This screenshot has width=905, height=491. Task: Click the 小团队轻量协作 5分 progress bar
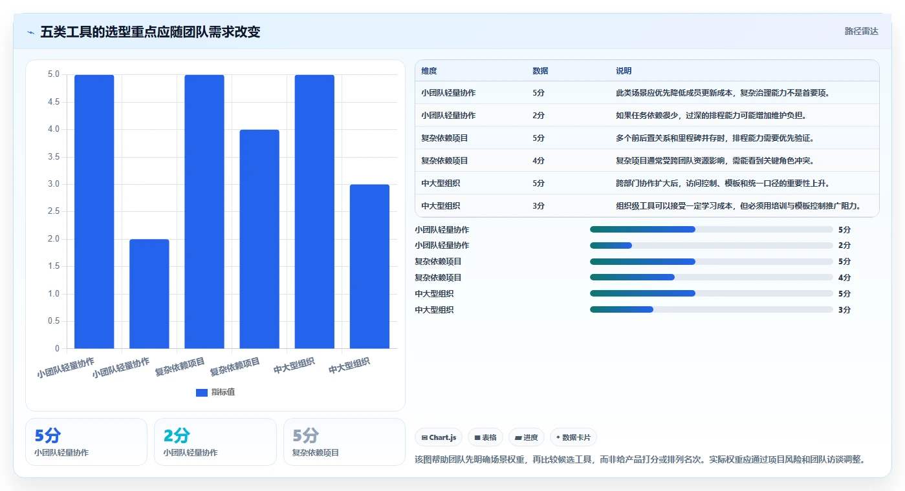[712, 229]
